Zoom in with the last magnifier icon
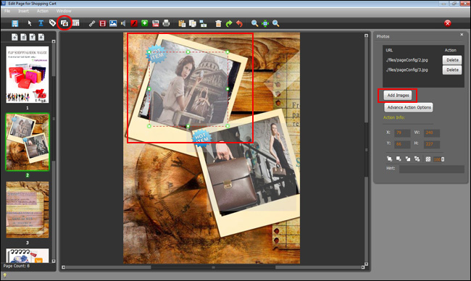Screen dimensions: 471x281 [x=276, y=23]
